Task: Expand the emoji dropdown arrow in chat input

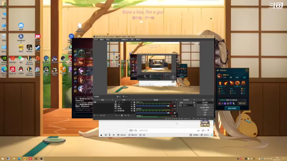Action: point(205,131)
